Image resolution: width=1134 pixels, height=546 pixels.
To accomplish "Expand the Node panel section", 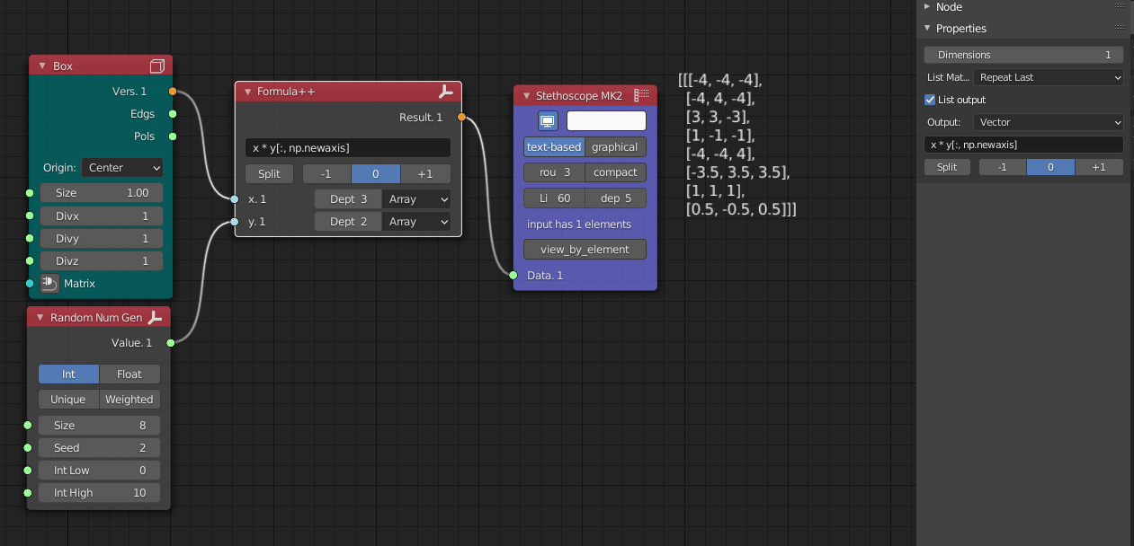I will (x=927, y=6).
